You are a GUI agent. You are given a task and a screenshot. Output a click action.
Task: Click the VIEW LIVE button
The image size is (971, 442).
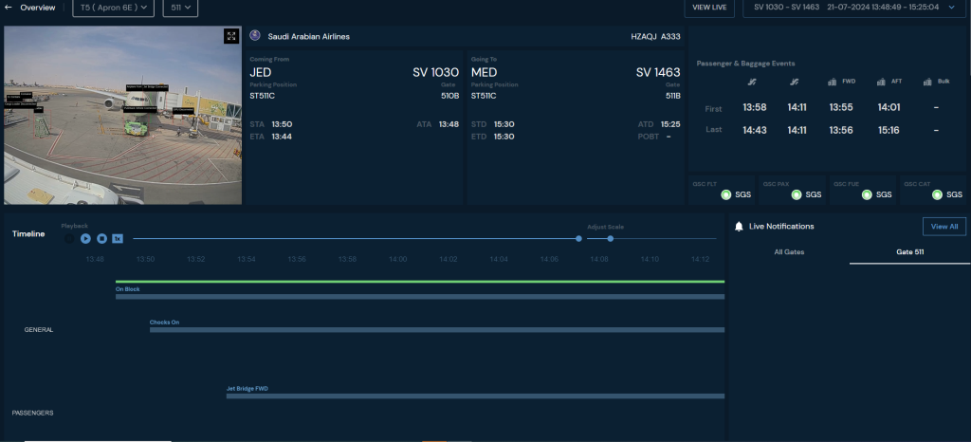[x=709, y=8]
